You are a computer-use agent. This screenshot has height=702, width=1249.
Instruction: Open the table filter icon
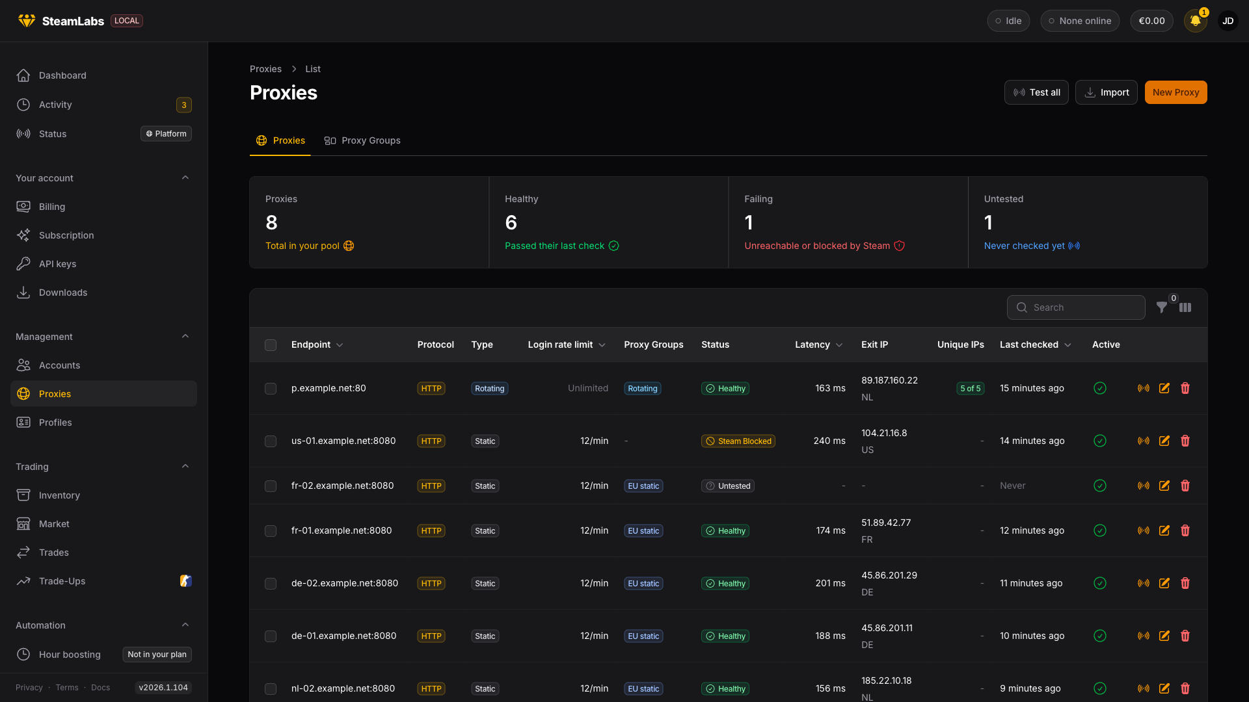1162,307
